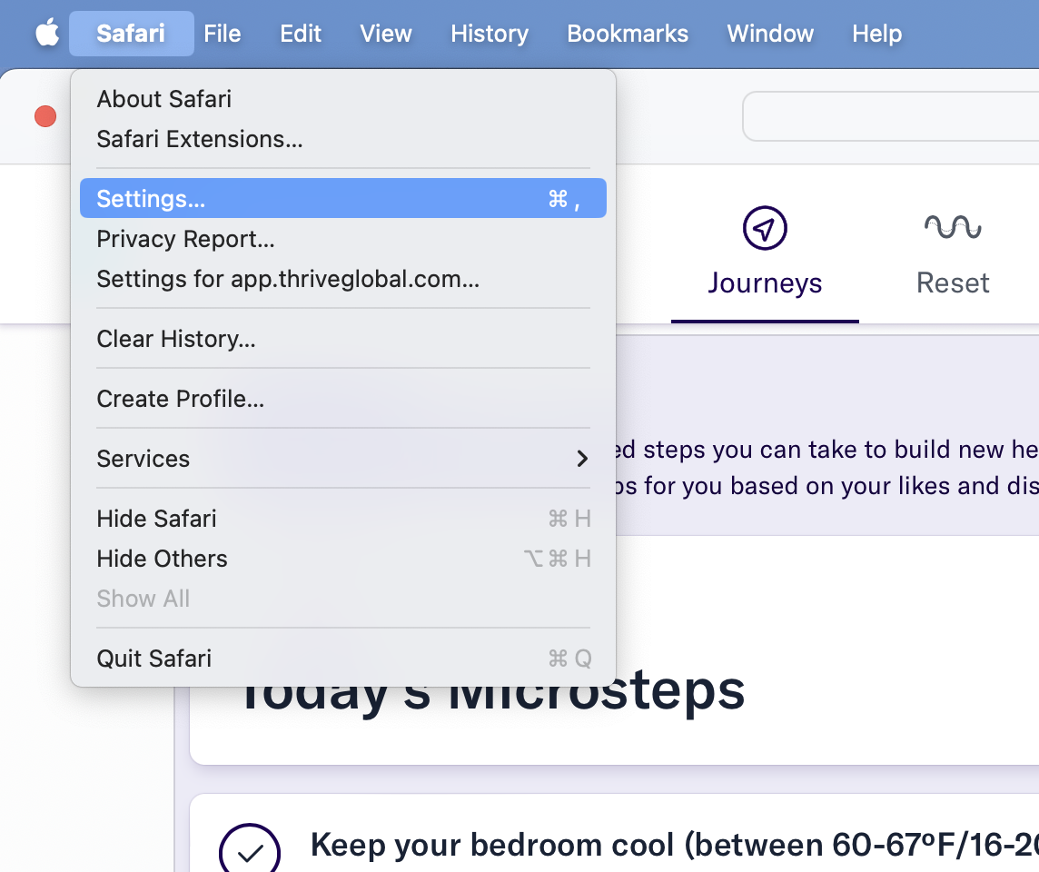Close the Safari window with red button
Image resolution: width=1039 pixels, height=872 pixels.
click(x=45, y=116)
